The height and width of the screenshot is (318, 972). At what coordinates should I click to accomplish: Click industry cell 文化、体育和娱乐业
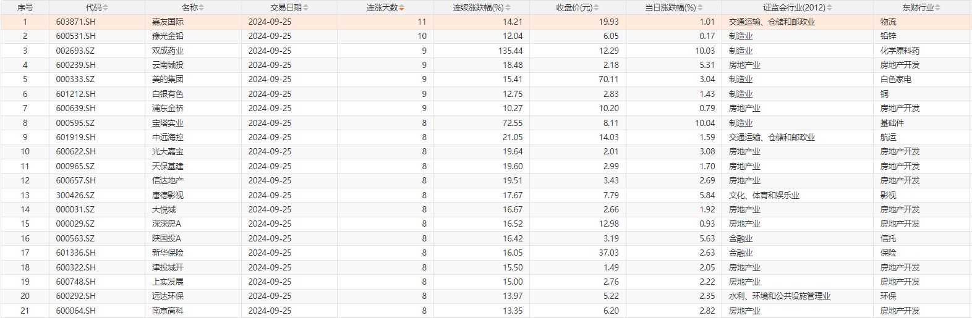coord(764,195)
